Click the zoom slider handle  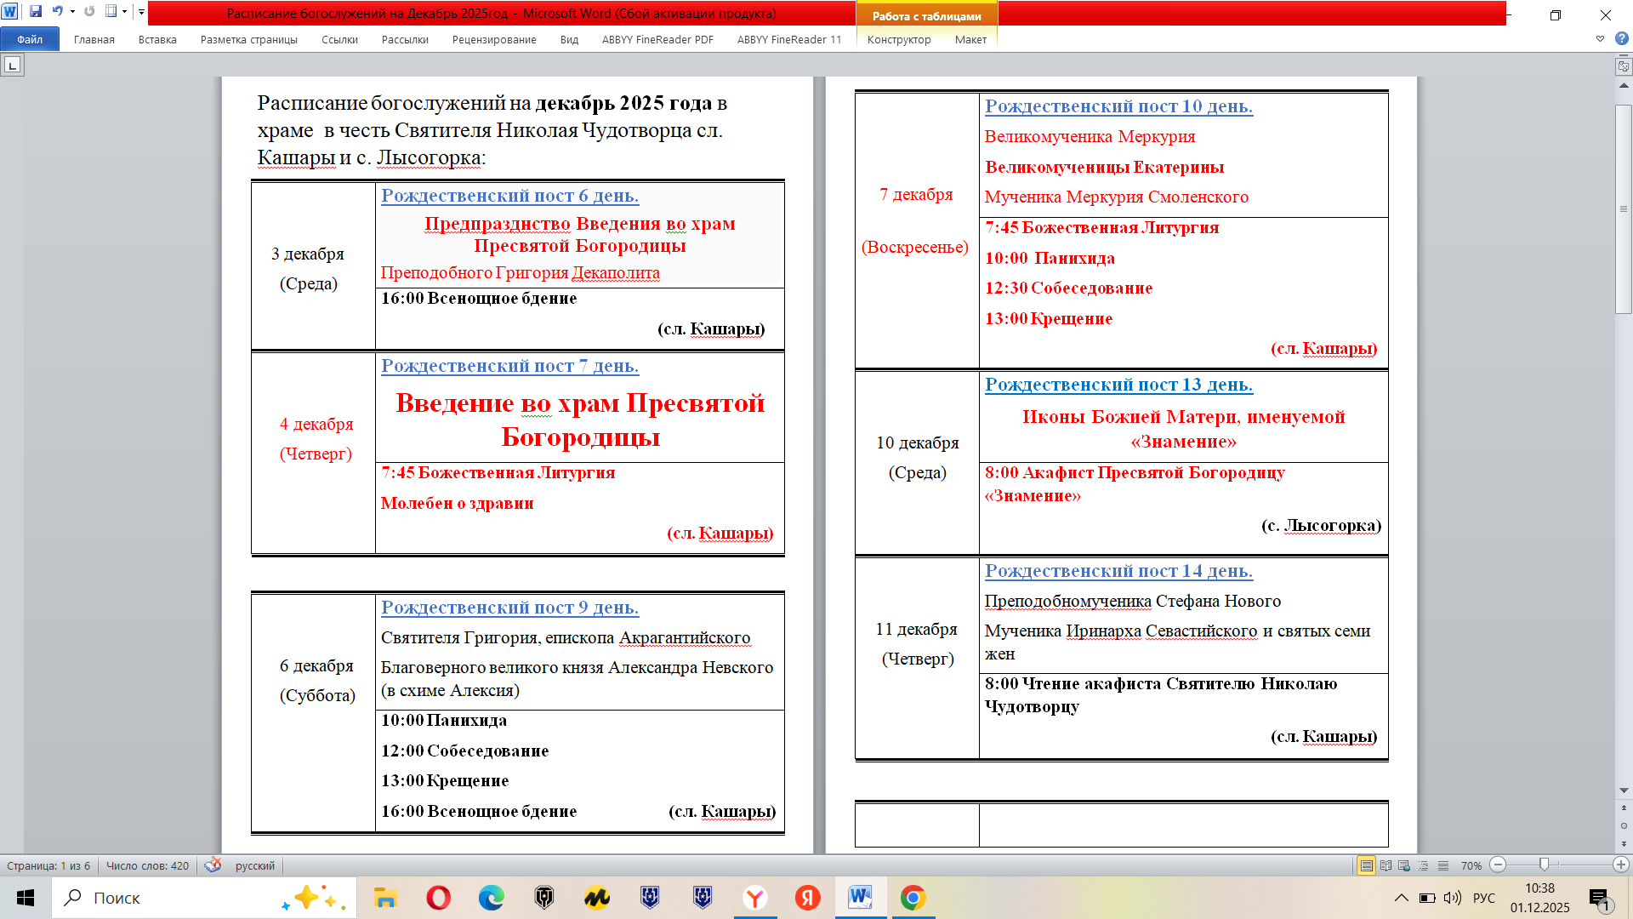coord(1544,865)
